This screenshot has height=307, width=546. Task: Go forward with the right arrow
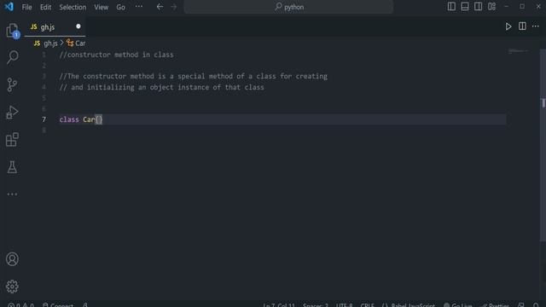click(x=174, y=7)
